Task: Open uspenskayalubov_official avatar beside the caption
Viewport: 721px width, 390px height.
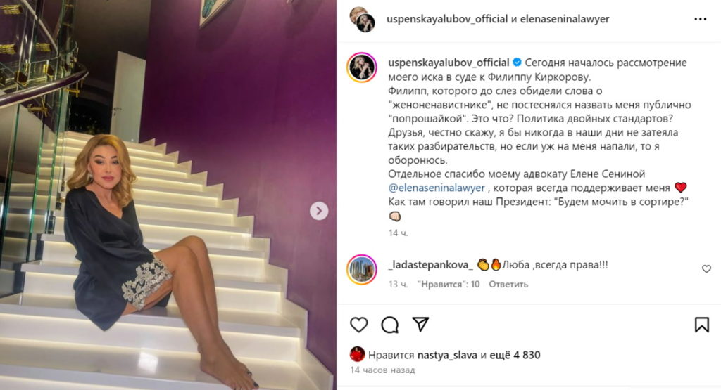Action: tap(363, 67)
